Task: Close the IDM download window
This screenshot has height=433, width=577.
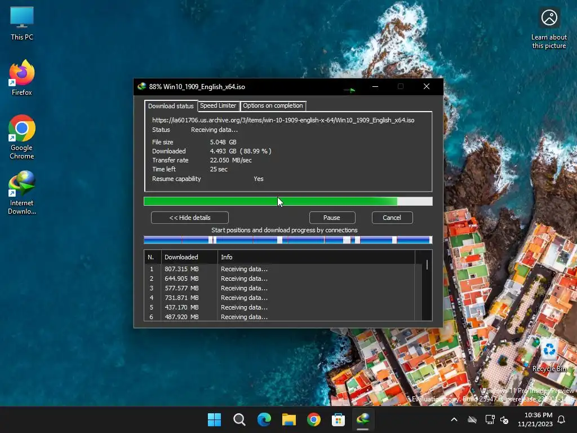Action: point(427,86)
